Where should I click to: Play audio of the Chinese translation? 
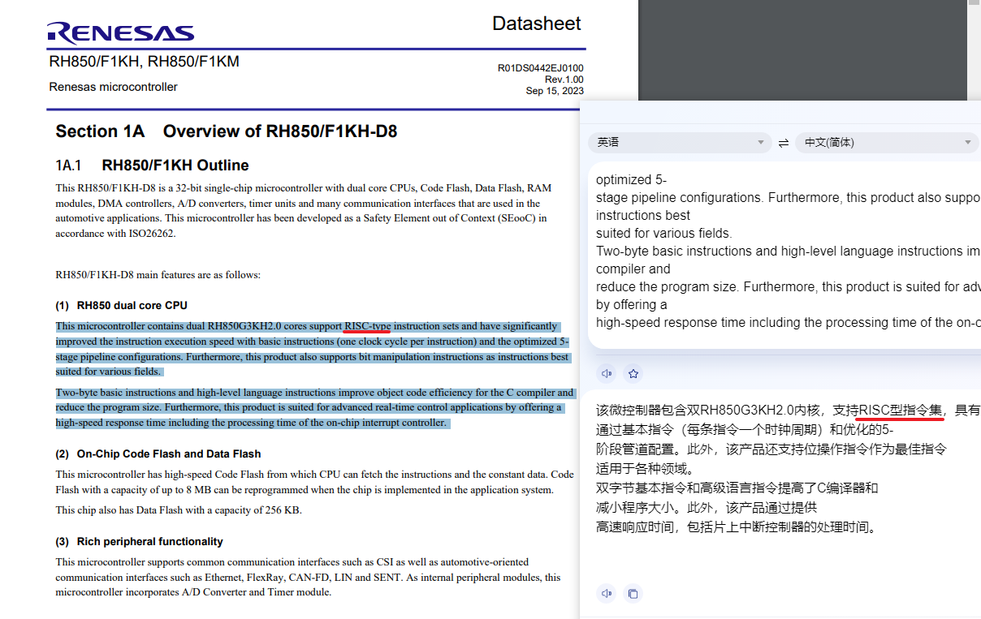coord(607,594)
